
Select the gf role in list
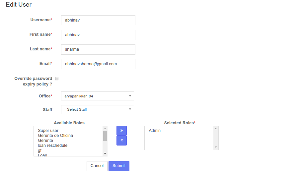(x=39, y=150)
